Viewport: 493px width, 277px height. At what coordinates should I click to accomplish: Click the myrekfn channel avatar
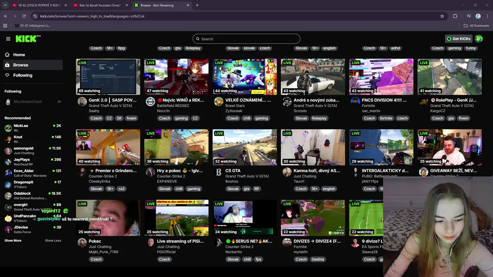coord(287,242)
